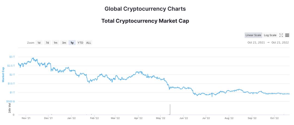Image resolution: width=294 pixels, height=125 pixels.
Task: Click the fullscreen expand icon
Action: coord(281,35)
